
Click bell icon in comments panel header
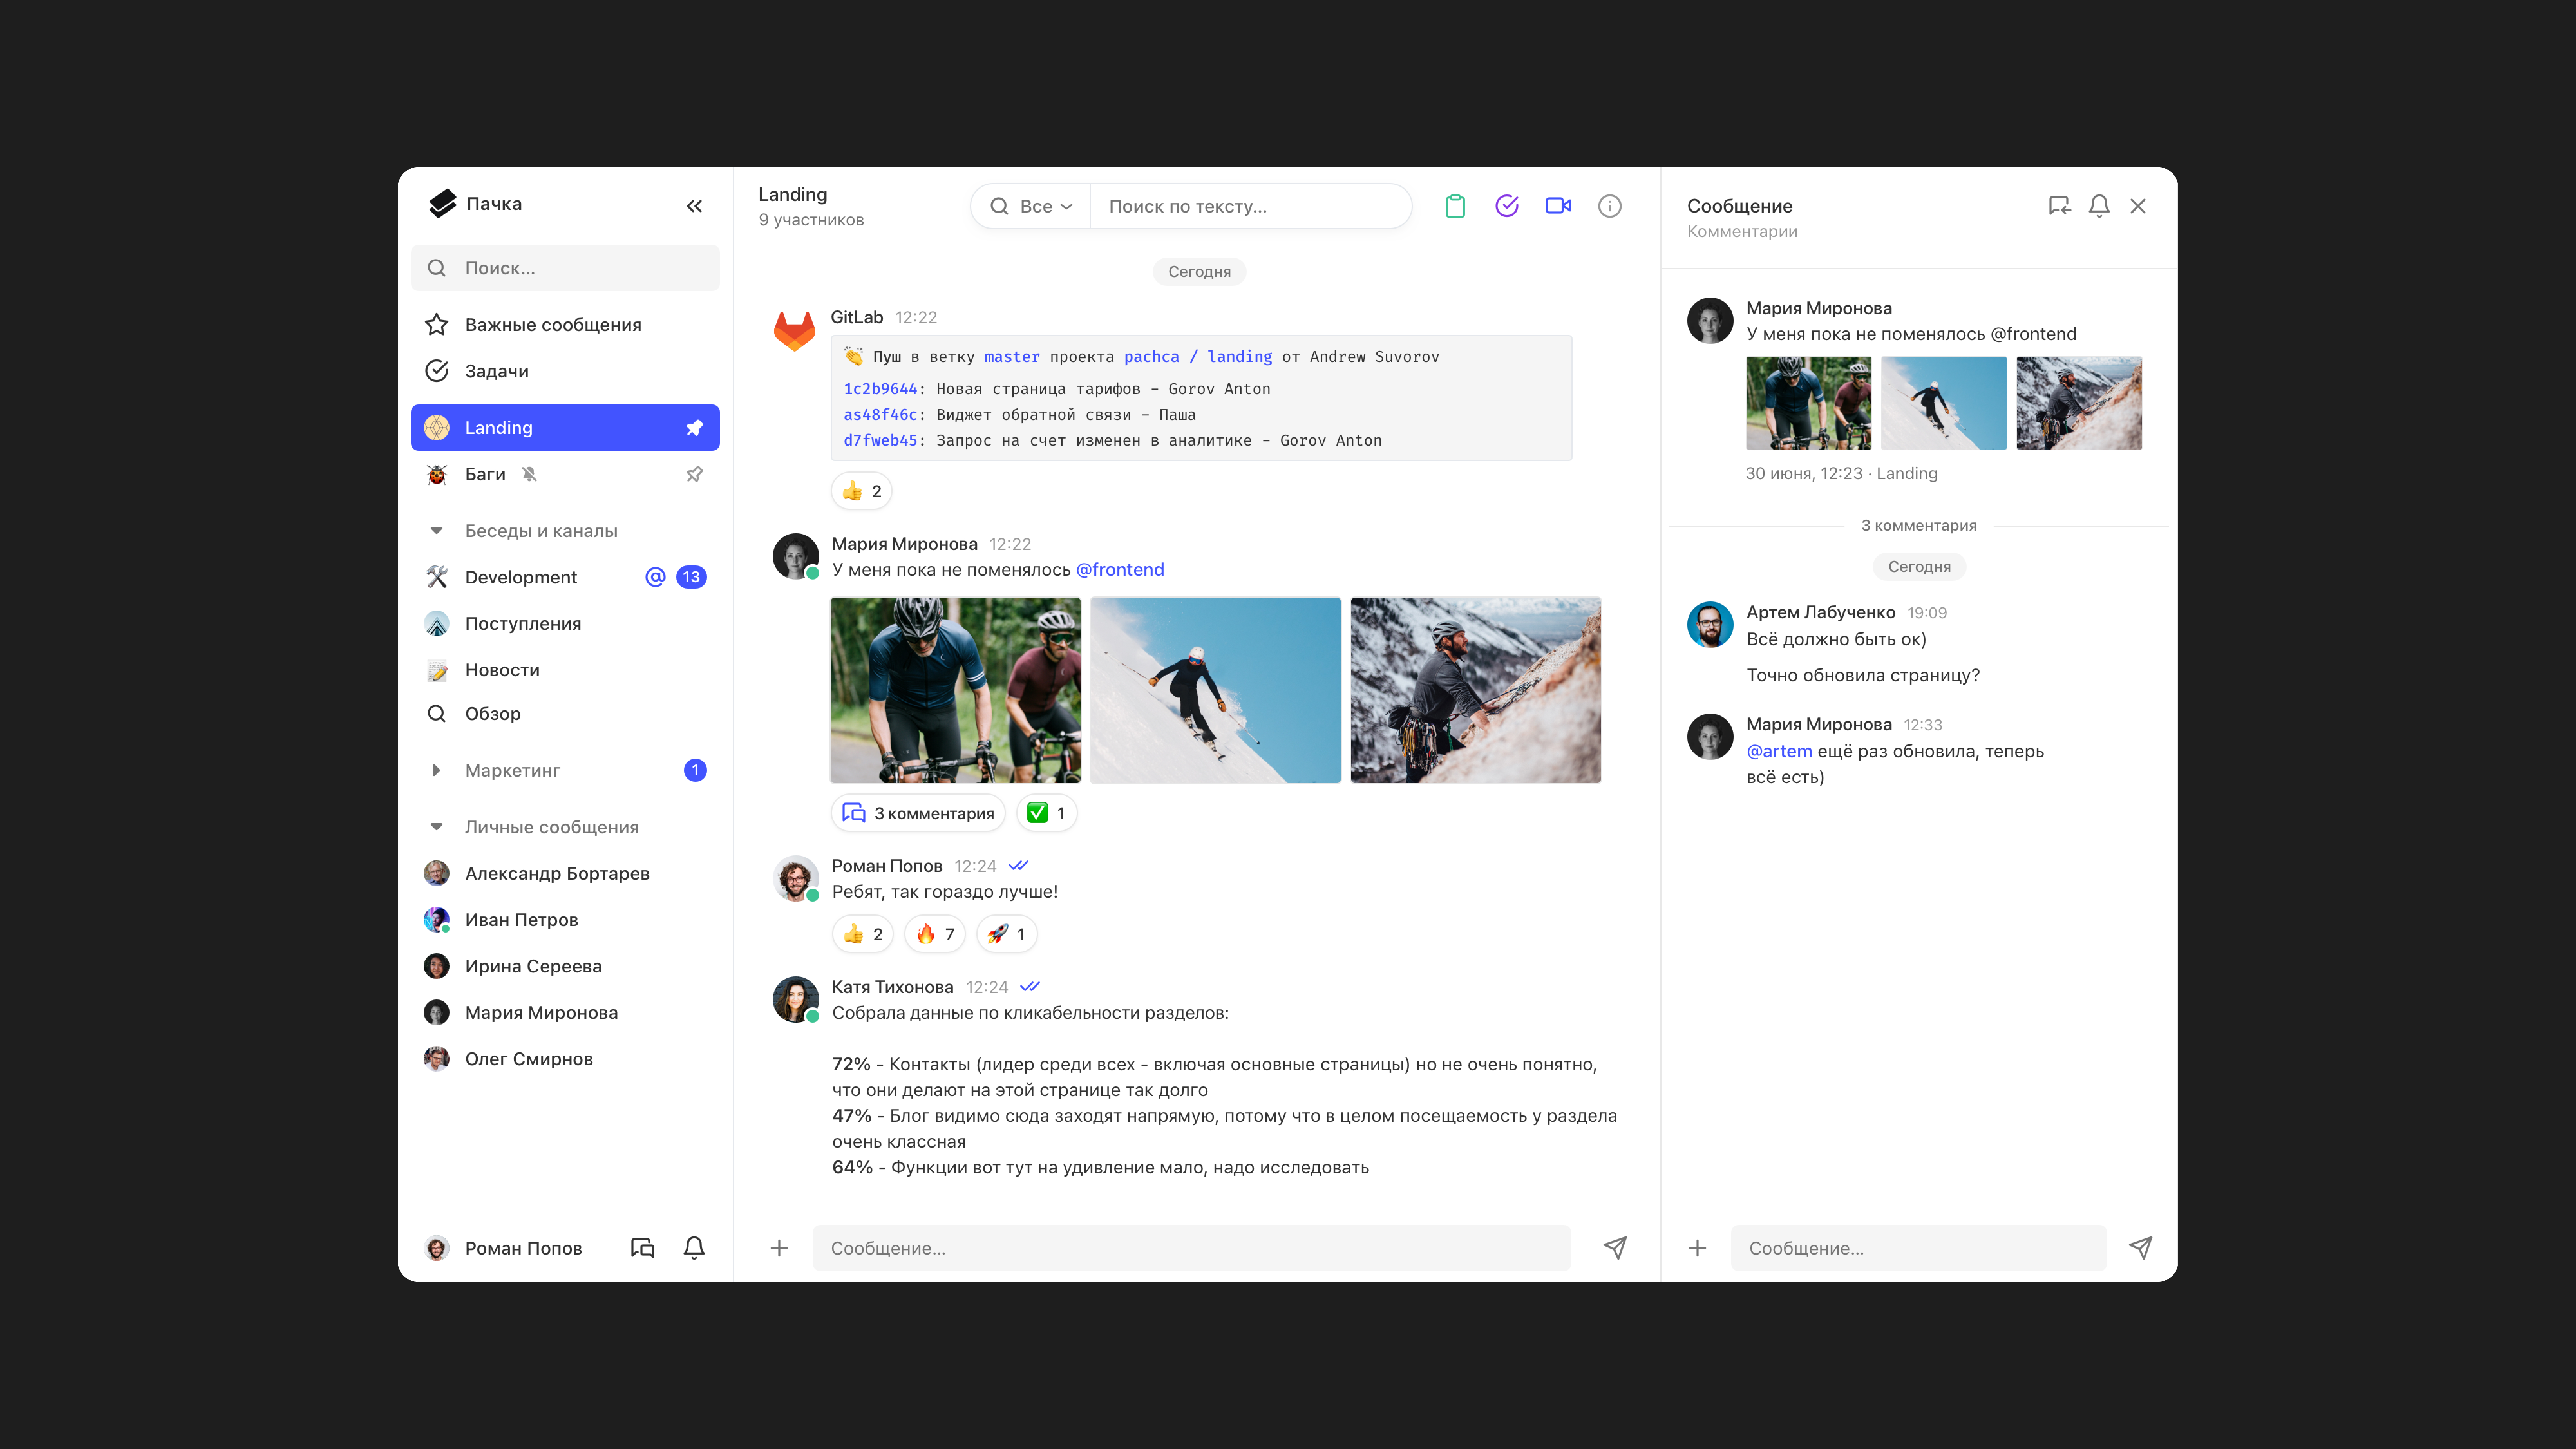pyautogui.click(x=2099, y=206)
